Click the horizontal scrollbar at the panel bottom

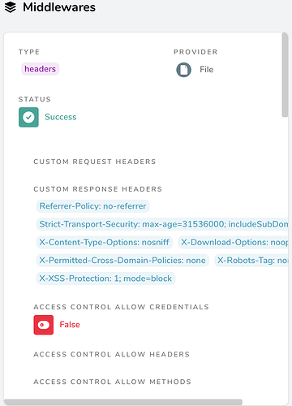point(123,402)
